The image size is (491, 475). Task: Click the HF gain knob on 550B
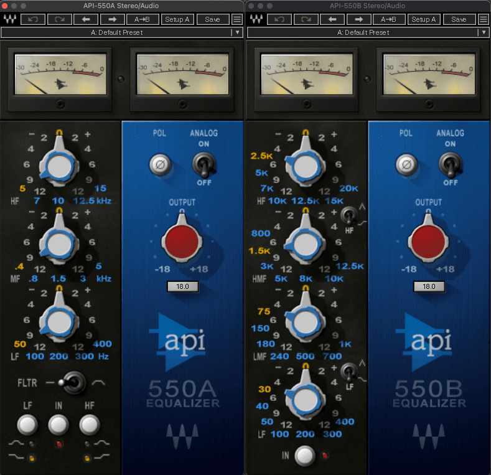[306, 166]
